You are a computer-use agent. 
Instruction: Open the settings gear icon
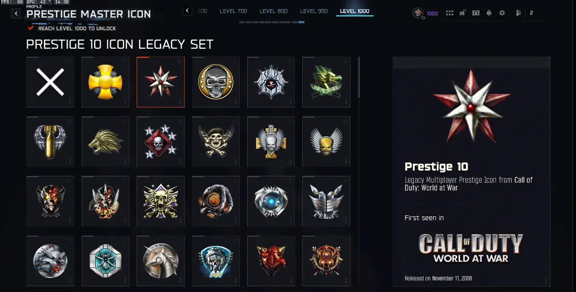pyautogui.click(x=502, y=13)
